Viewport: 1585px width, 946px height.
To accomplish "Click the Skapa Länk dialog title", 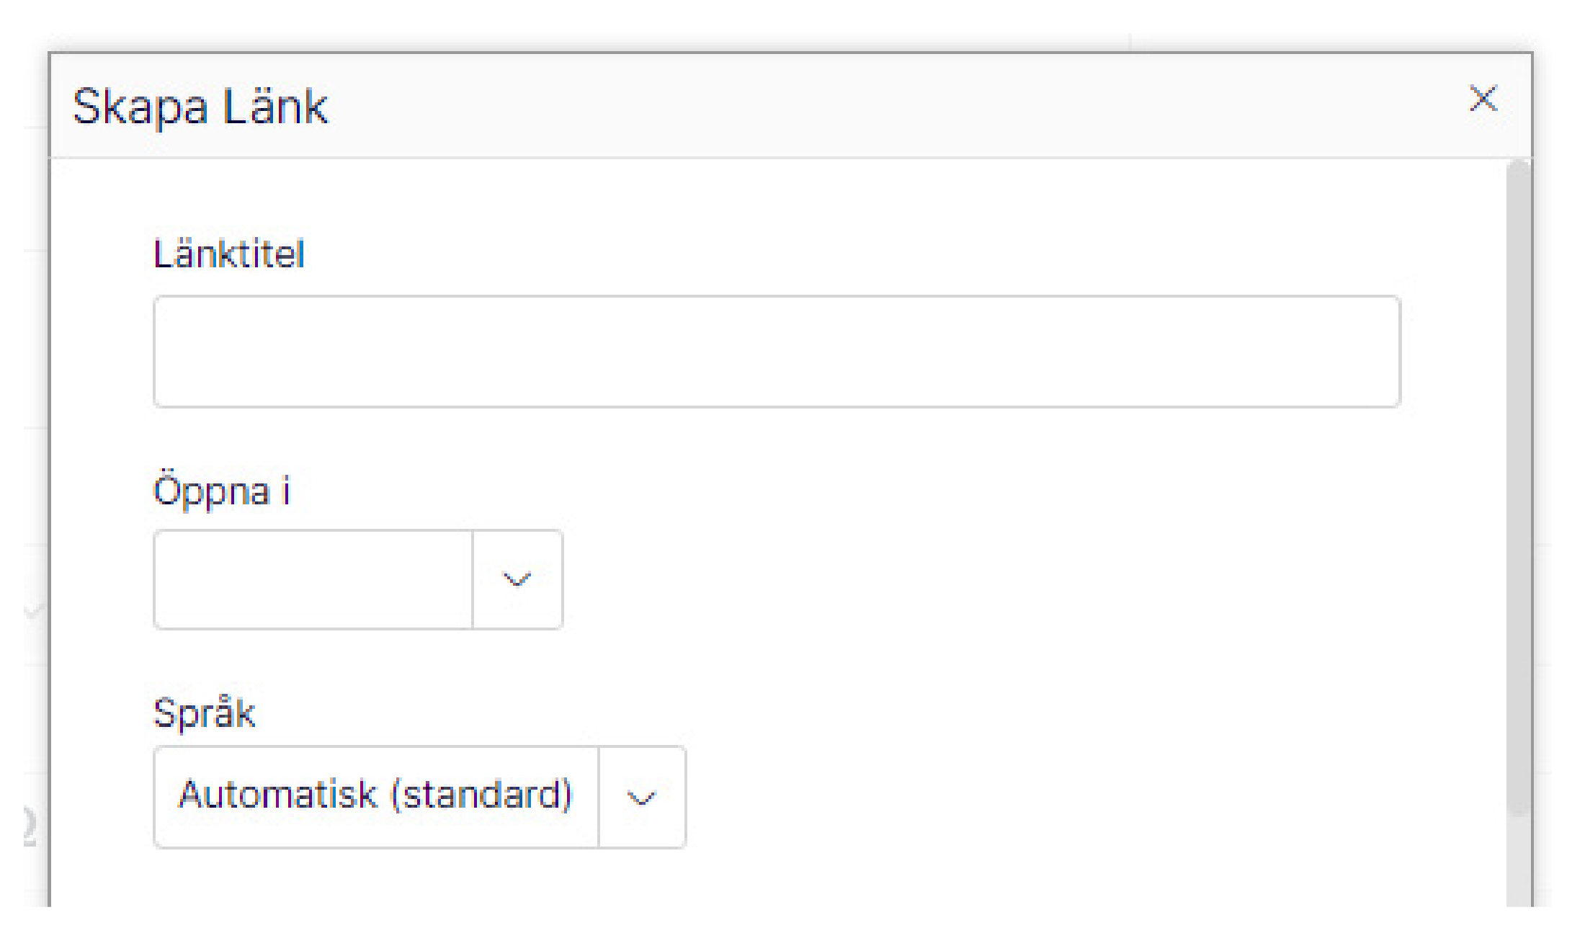I will pyautogui.click(x=200, y=107).
